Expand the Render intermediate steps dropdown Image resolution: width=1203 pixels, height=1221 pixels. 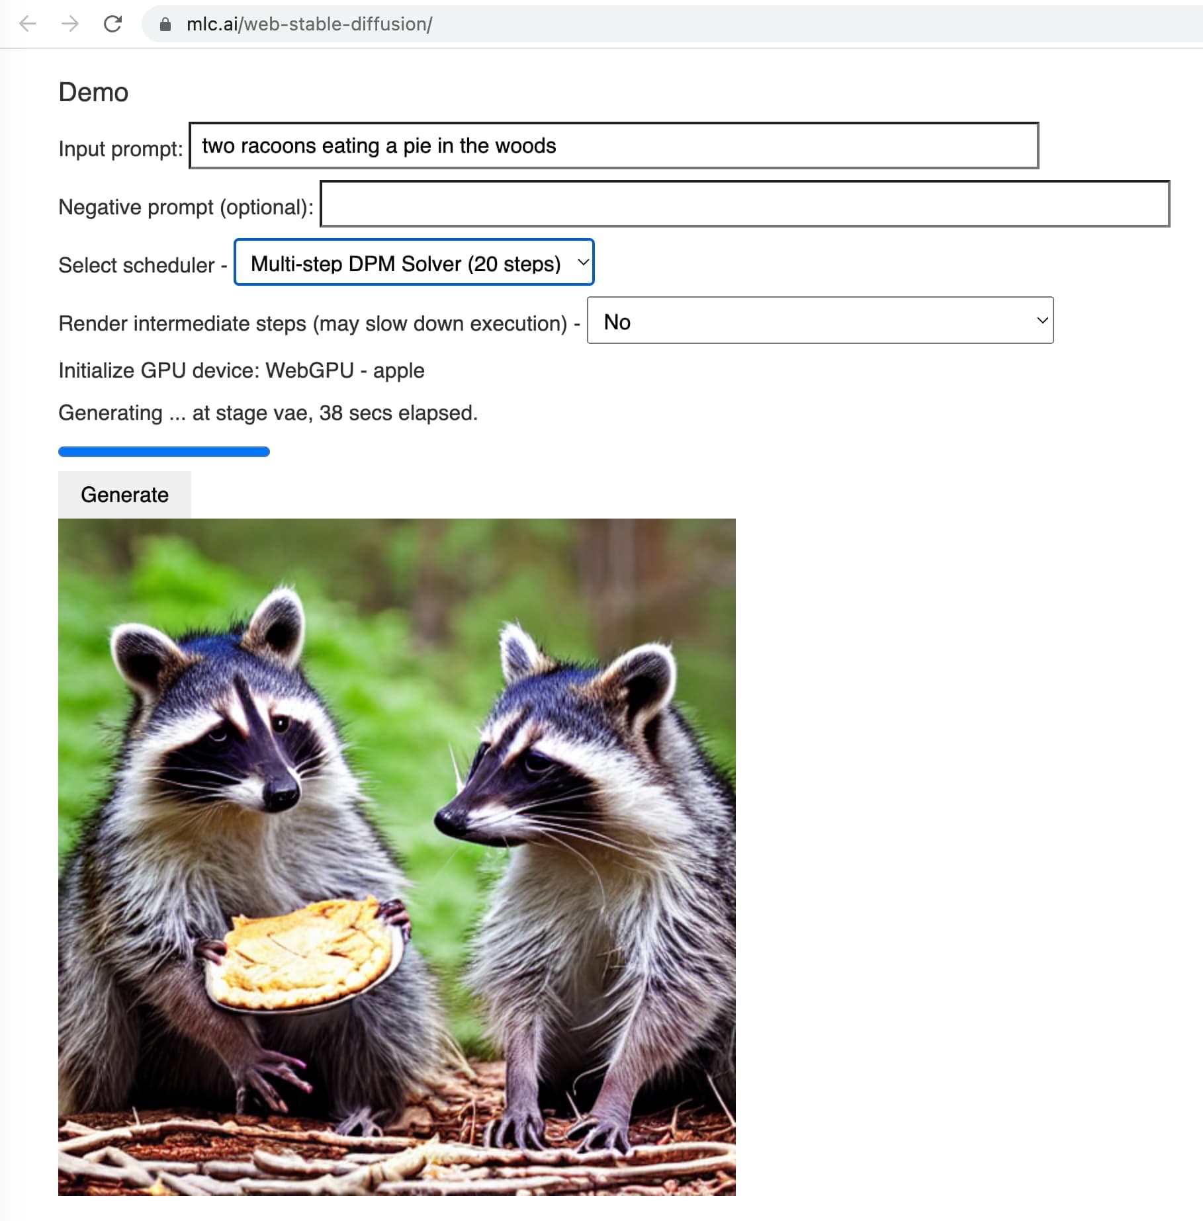coord(820,321)
